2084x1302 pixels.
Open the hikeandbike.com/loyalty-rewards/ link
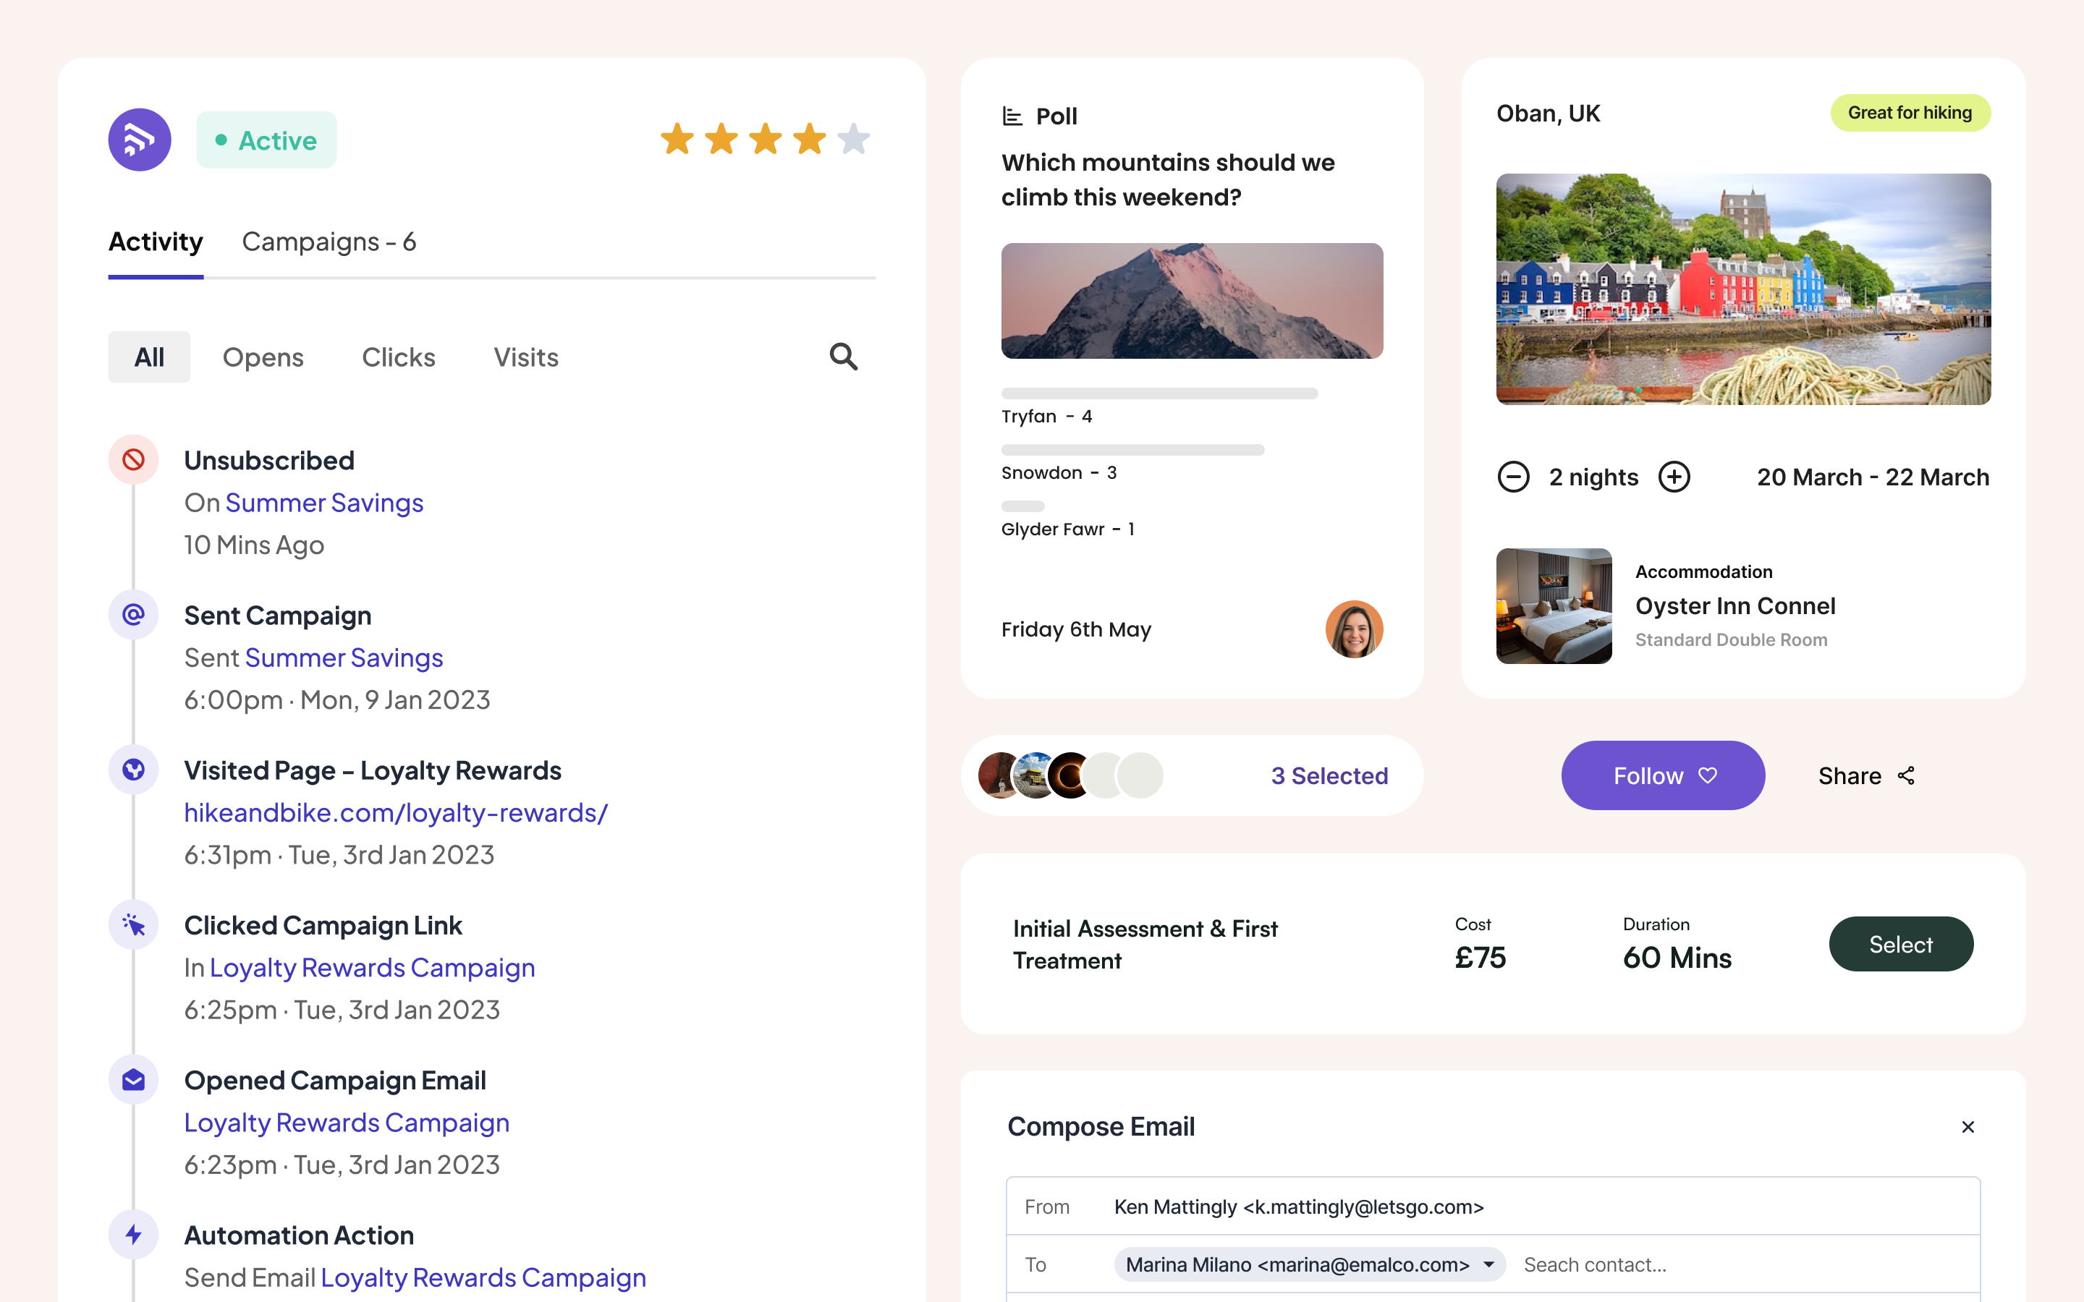point(396,813)
